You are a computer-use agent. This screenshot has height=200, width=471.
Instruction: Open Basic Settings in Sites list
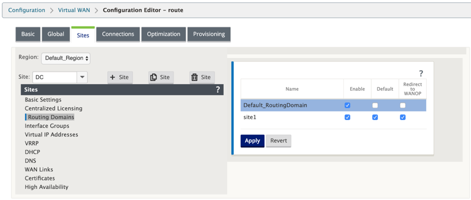[43, 99]
